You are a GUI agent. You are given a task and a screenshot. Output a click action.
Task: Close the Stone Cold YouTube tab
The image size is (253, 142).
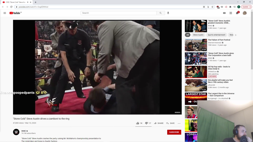coord(31,2)
